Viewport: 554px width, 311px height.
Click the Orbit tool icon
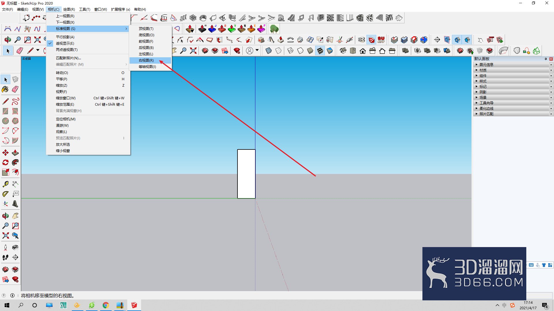click(5, 216)
